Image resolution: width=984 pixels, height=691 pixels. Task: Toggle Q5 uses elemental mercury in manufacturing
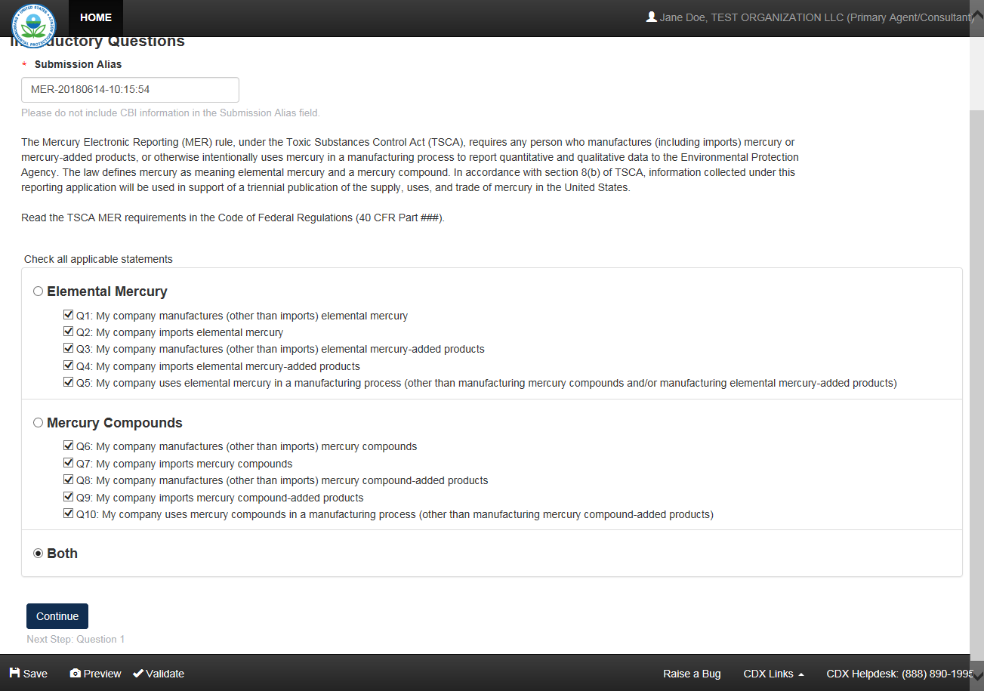[69, 382]
